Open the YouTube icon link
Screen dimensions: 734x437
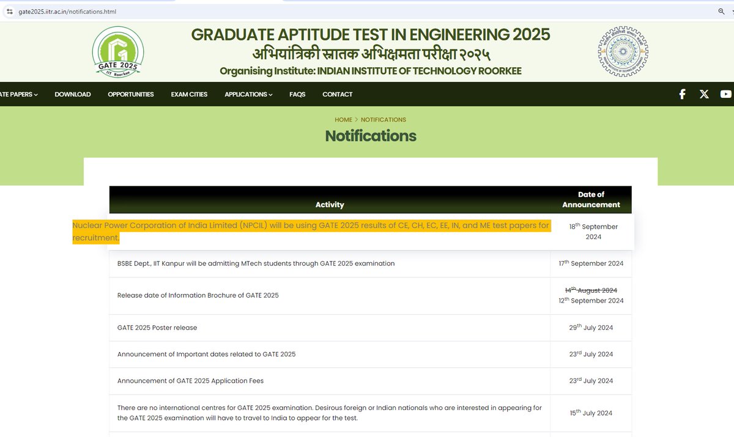[726, 94]
